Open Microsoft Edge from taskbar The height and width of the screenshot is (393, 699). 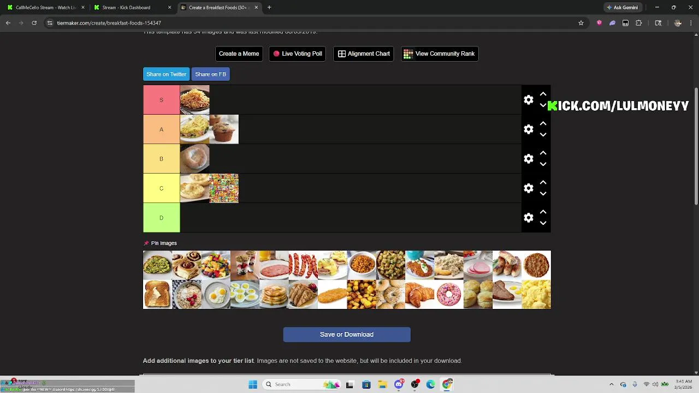(x=431, y=384)
